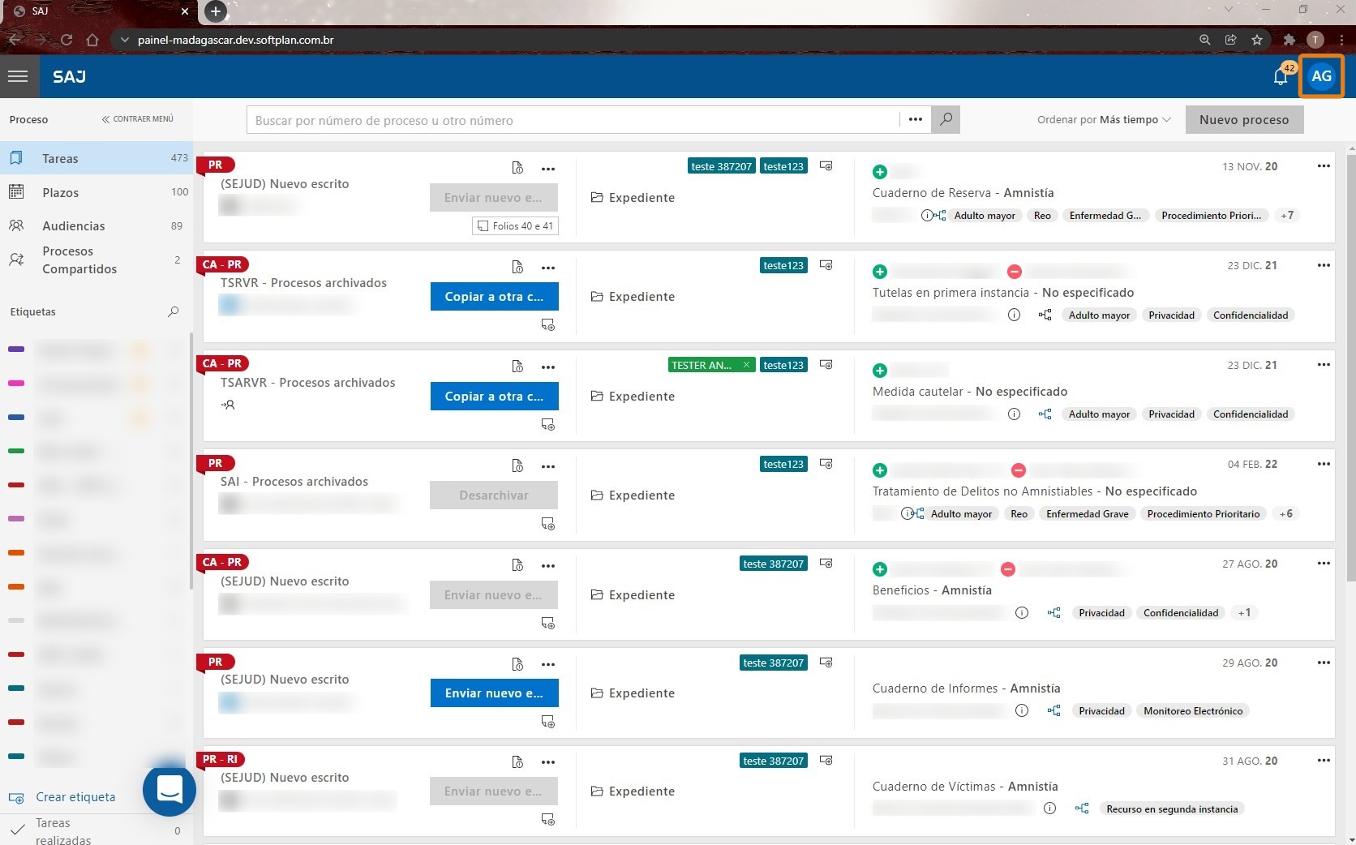The width and height of the screenshot is (1356, 845).
Task: Click green plus icon on Cuaderno de Reserva row
Action: point(880,172)
